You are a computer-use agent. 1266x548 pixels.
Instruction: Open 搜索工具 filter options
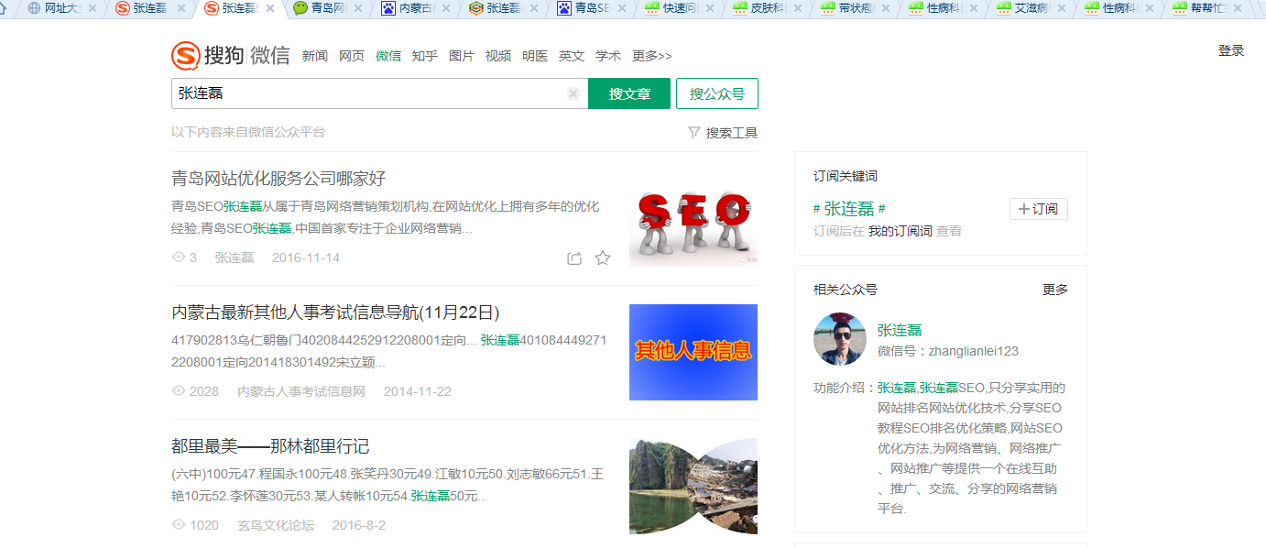pyautogui.click(x=723, y=133)
